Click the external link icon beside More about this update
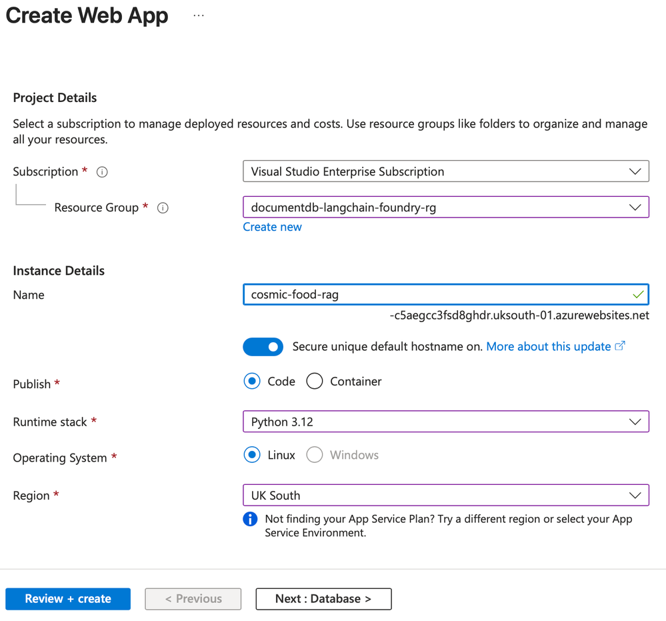This screenshot has width=666, height=621. (x=620, y=346)
